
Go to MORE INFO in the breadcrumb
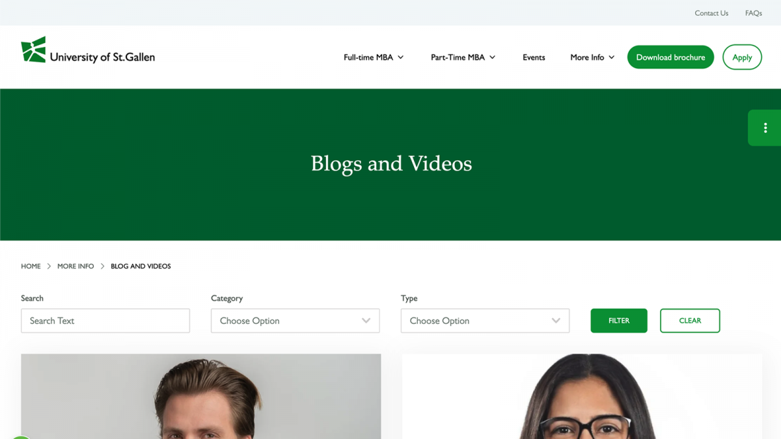[x=75, y=266]
